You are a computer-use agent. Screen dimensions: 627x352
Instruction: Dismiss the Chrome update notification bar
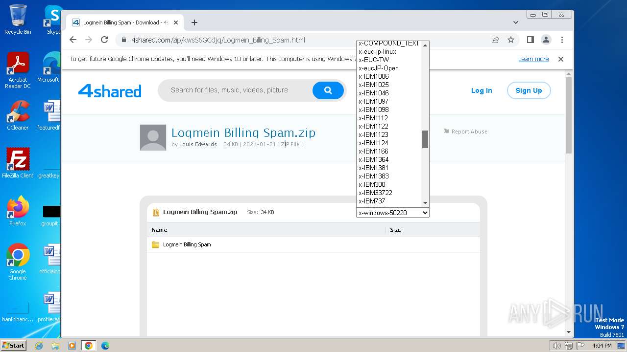(561, 59)
